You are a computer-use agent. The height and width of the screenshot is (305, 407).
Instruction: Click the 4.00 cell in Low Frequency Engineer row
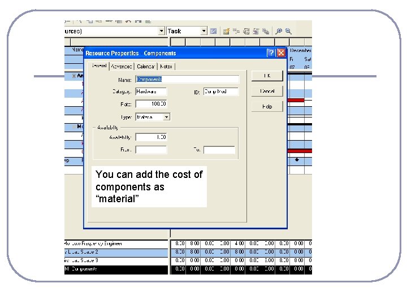[238, 243]
